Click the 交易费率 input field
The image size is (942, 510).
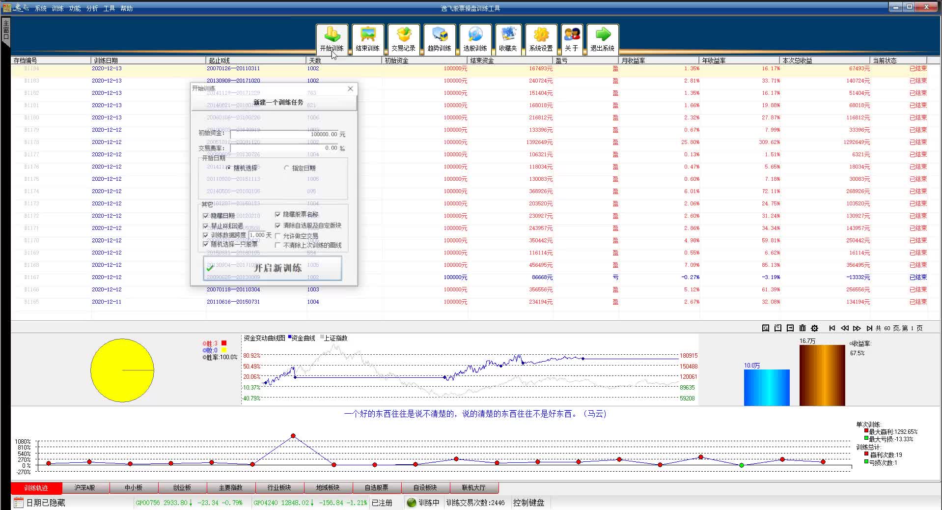point(284,148)
